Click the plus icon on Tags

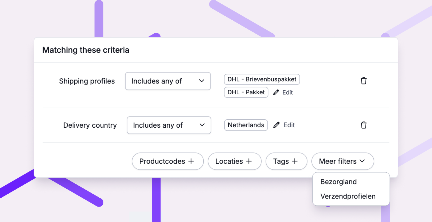(x=295, y=161)
